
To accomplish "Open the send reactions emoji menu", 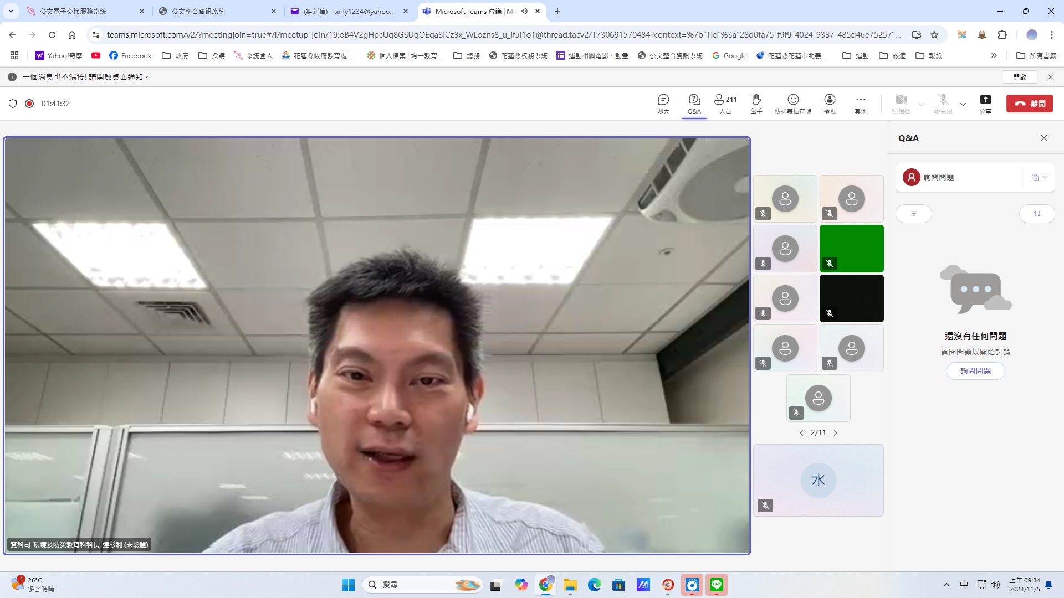I will click(792, 103).
